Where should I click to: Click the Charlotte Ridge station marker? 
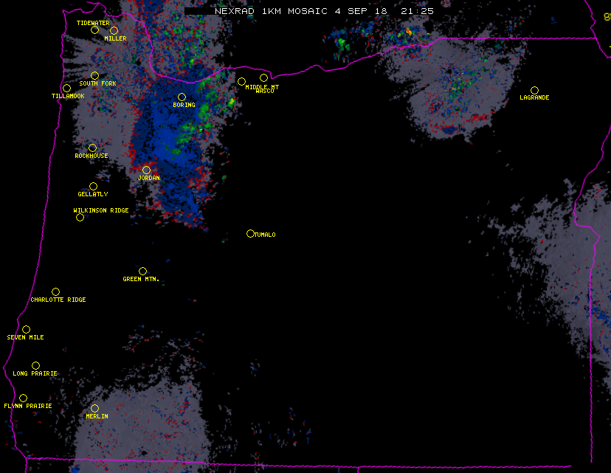(55, 291)
